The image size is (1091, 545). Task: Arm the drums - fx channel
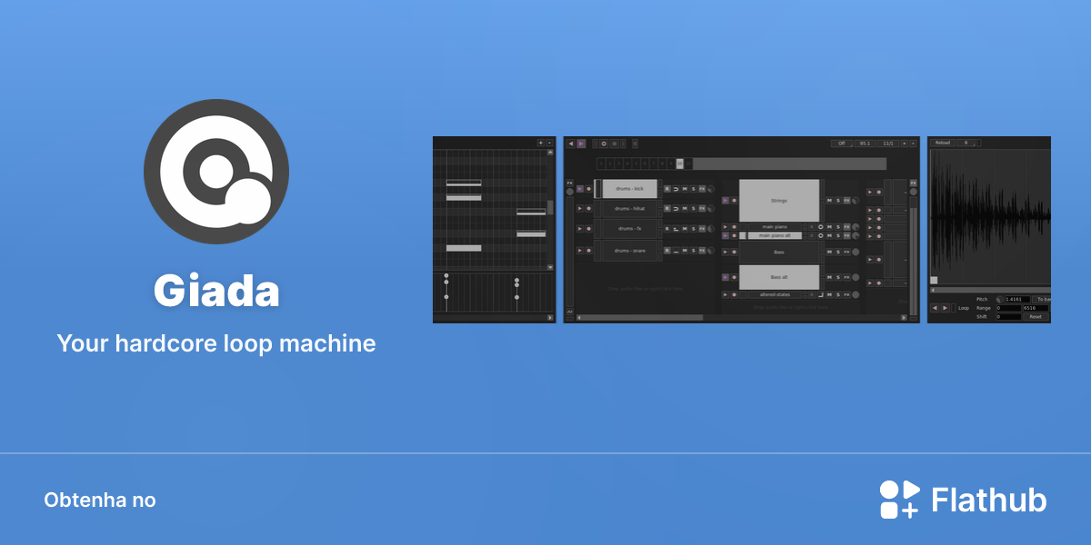(x=589, y=229)
